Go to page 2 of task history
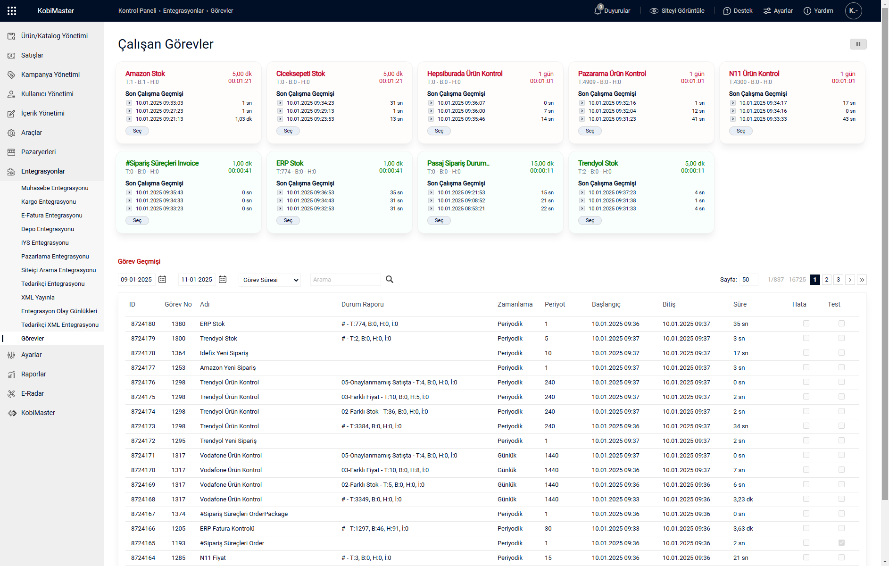The height and width of the screenshot is (566, 889). pos(826,280)
